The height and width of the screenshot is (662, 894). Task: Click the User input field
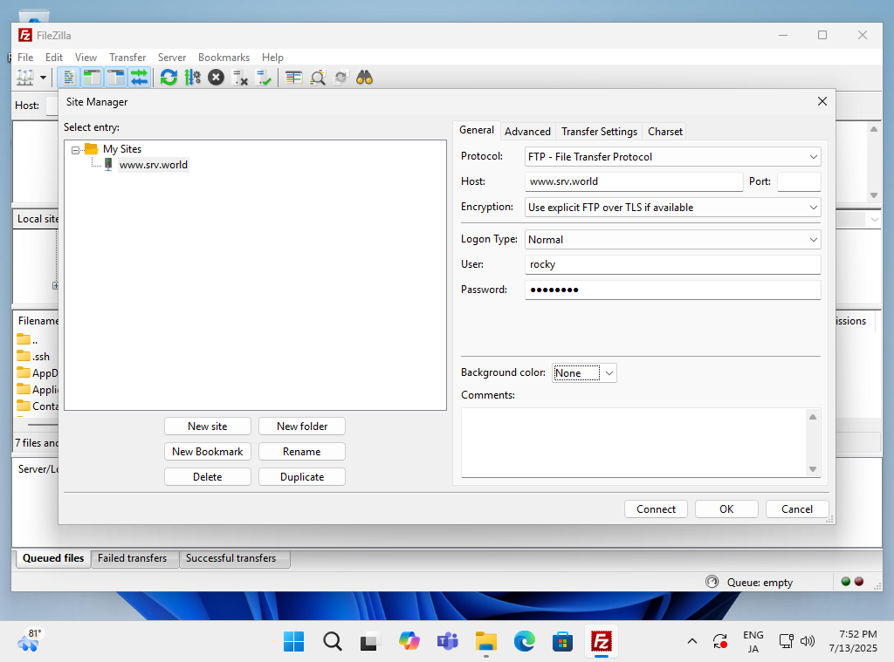tap(672, 264)
